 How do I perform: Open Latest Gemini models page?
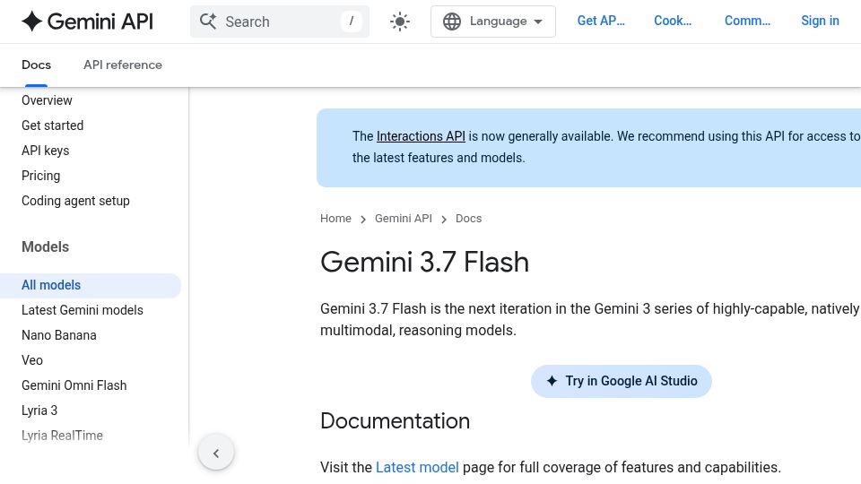83,310
